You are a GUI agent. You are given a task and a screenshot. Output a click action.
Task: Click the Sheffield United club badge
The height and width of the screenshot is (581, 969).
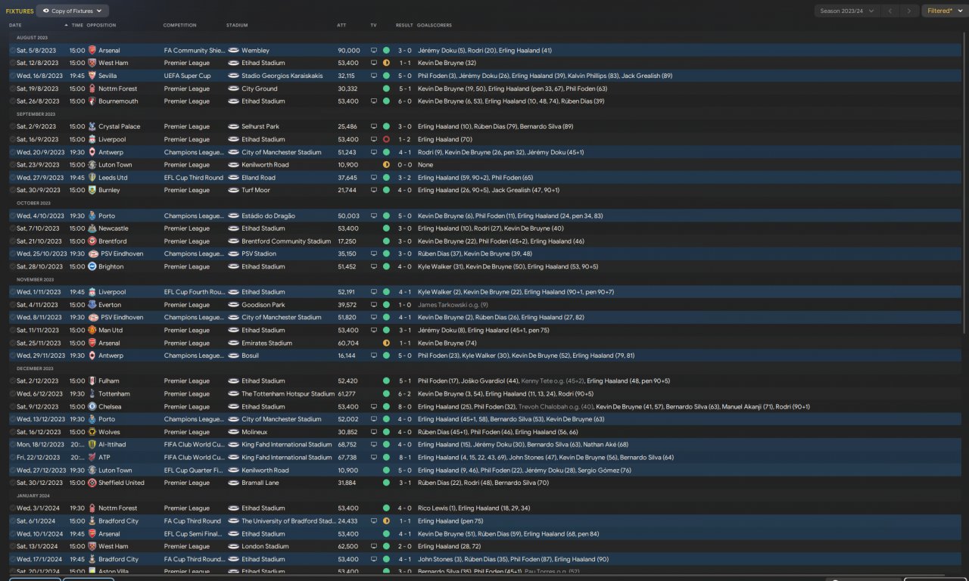coord(92,483)
